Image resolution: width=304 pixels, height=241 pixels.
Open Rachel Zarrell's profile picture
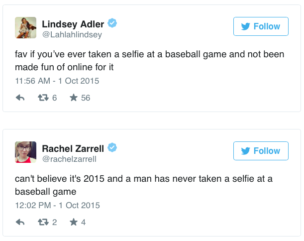click(x=25, y=152)
